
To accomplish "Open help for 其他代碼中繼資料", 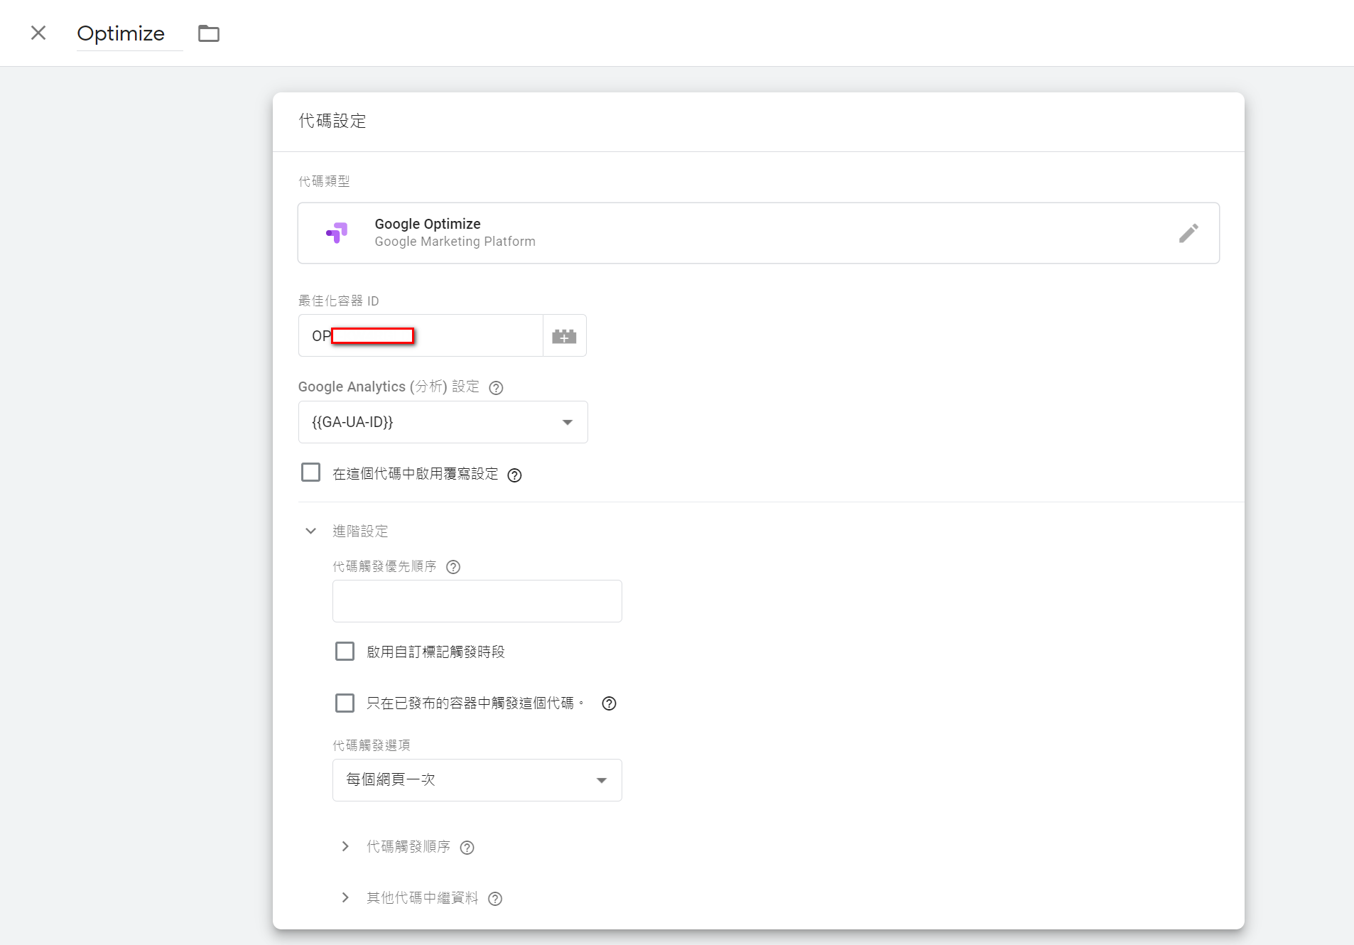I will (x=495, y=899).
